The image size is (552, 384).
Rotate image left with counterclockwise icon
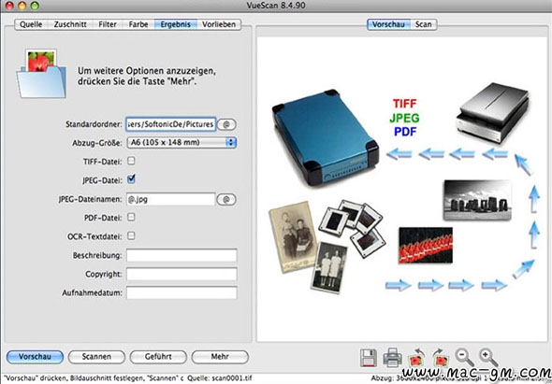click(415, 358)
